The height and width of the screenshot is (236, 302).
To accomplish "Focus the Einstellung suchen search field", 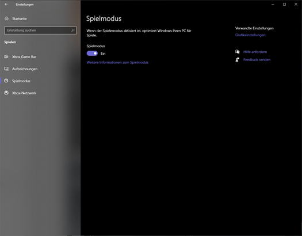I will (40, 31).
